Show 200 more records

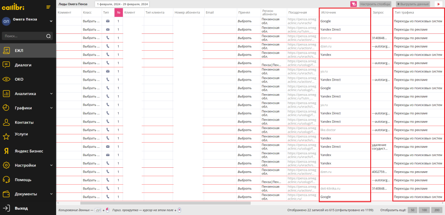click(436, 210)
